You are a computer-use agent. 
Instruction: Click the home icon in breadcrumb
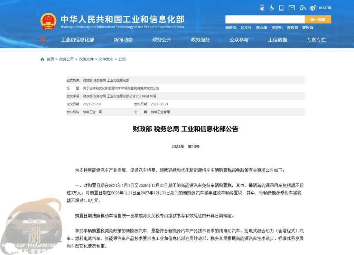(x=42, y=59)
